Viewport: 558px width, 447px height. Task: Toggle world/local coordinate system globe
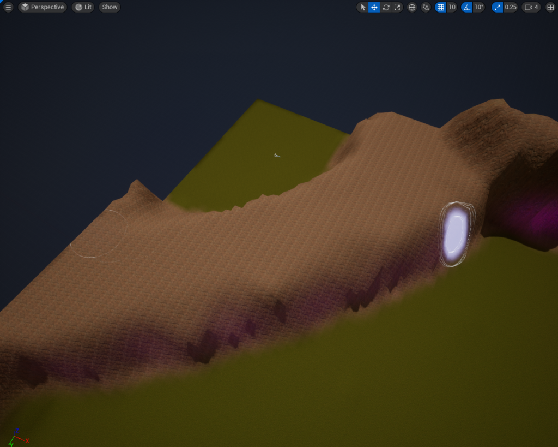(412, 7)
